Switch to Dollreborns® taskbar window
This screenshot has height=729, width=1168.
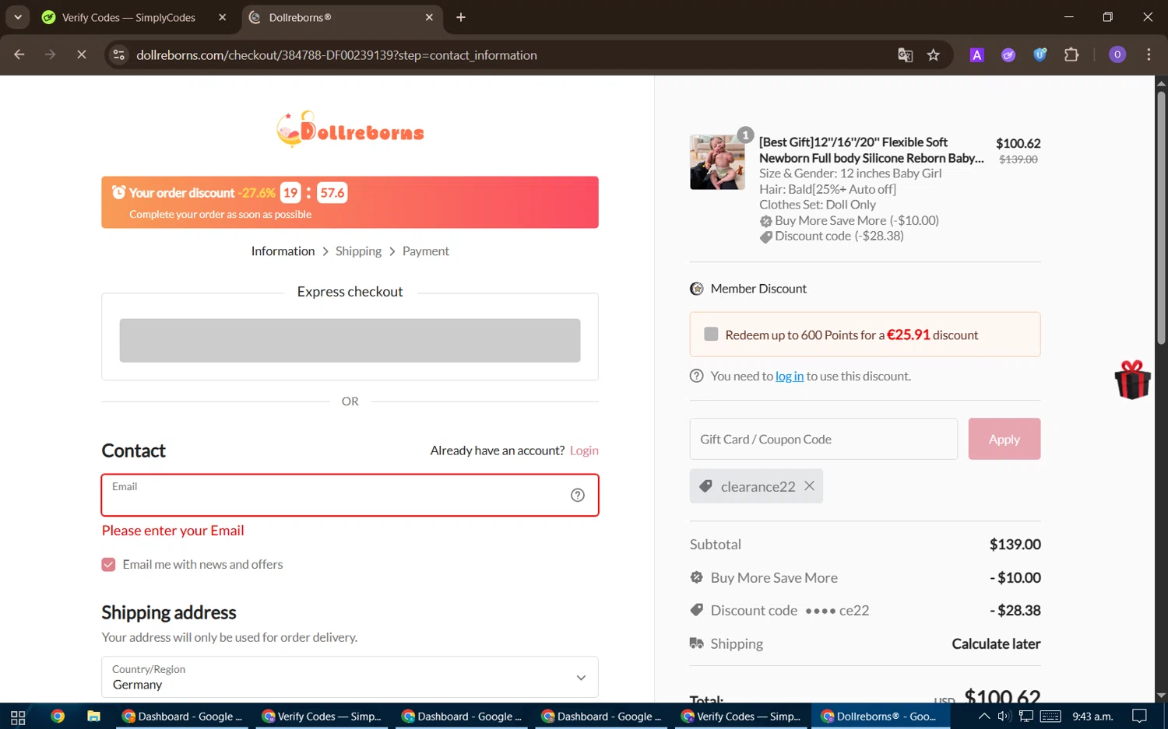click(x=881, y=717)
